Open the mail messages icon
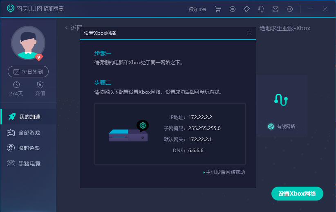Viewport: 336px width, 212px height. (276, 9)
